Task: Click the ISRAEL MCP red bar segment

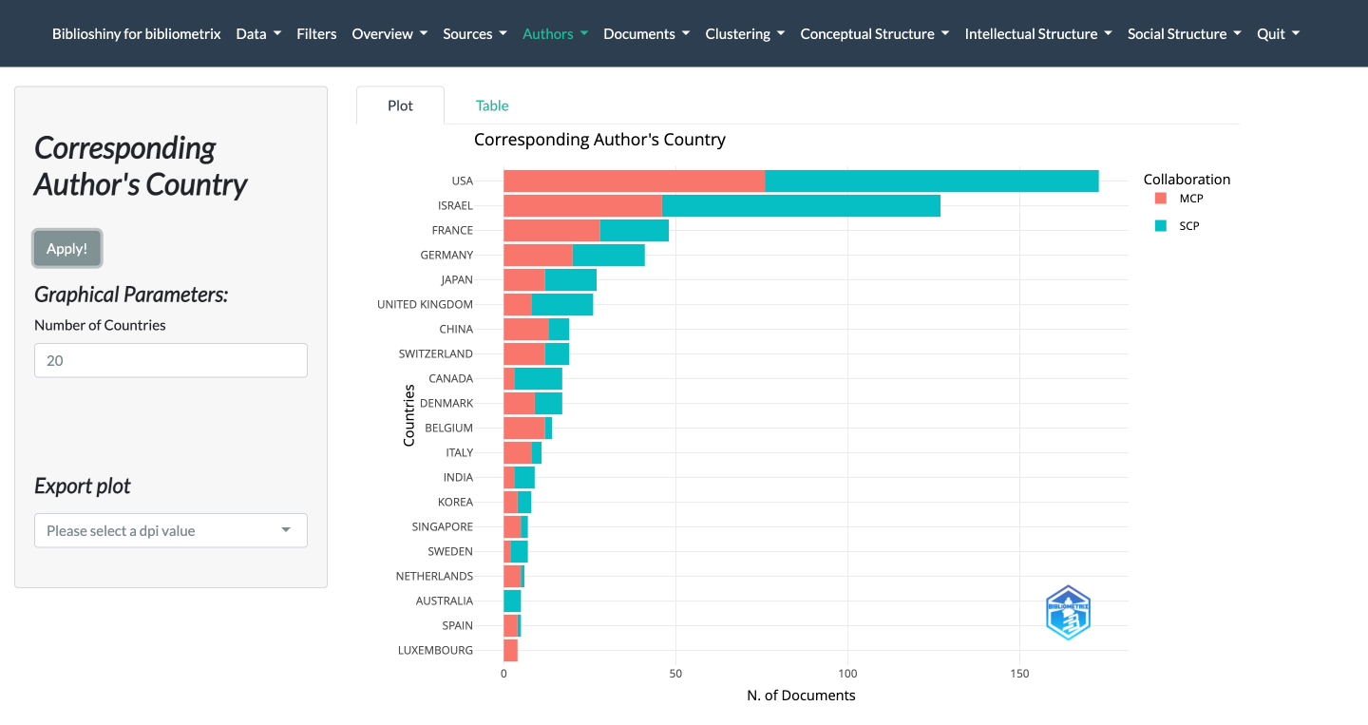Action: (x=582, y=205)
